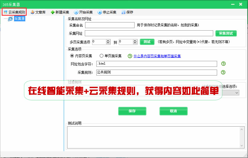This screenshot has width=248, height=158.
Task: Select the 采集源 tree node
Action: coord(19,19)
